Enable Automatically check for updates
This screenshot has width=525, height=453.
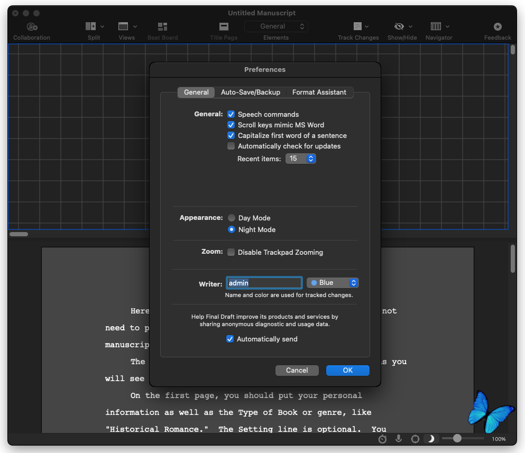[x=231, y=146]
